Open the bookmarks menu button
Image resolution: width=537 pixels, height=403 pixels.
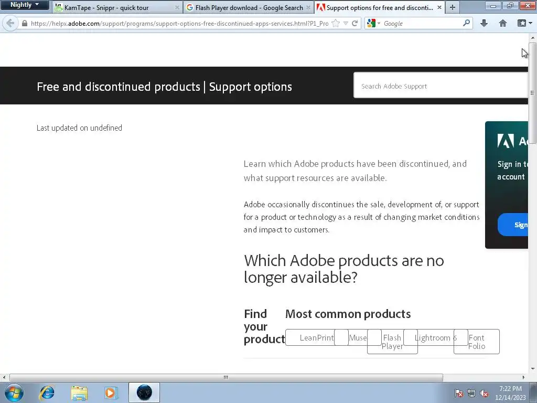click(x=524, y=23)
